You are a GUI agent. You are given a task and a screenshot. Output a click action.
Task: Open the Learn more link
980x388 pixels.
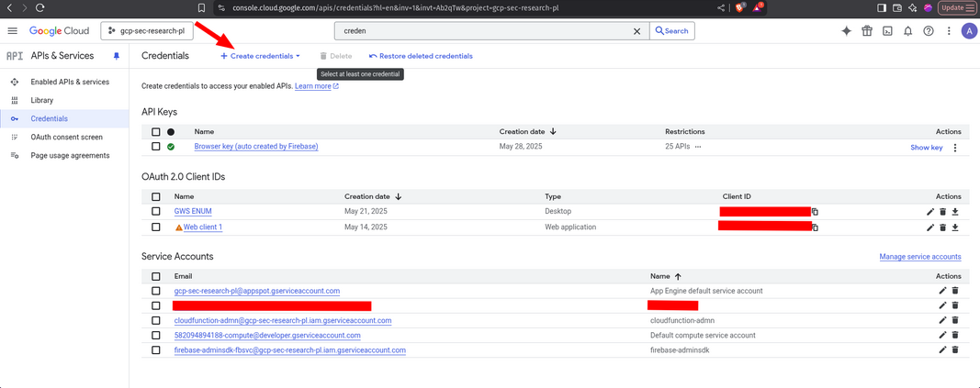point(317,87)
